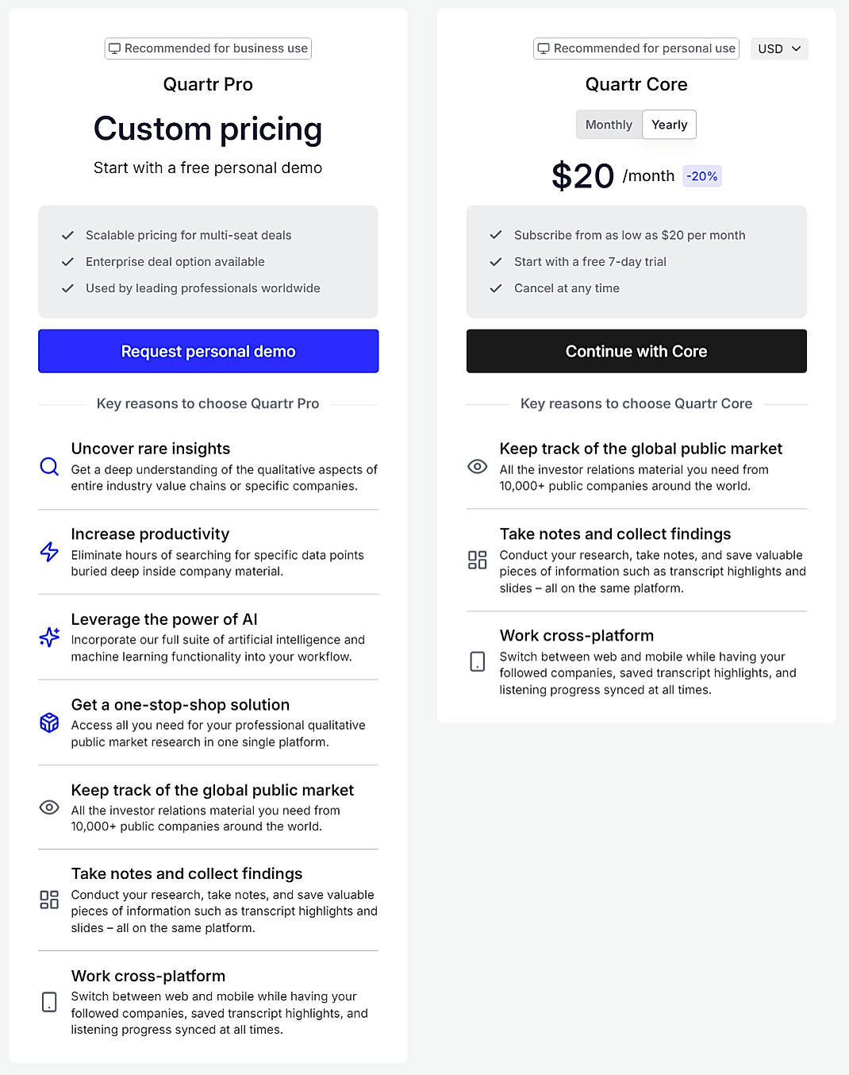Click the grid icon beside Take notes in Quartr Pro
This screenshot has height=1075, width=849.
click(x=48, y=900)
